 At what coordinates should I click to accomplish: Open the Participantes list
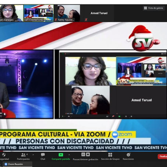coord(23,156)
